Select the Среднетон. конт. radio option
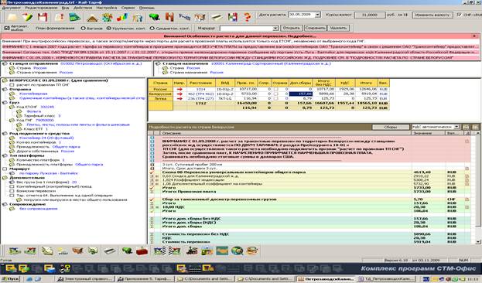The width and height of the screenshot is (482, 283). pos(152,29)
